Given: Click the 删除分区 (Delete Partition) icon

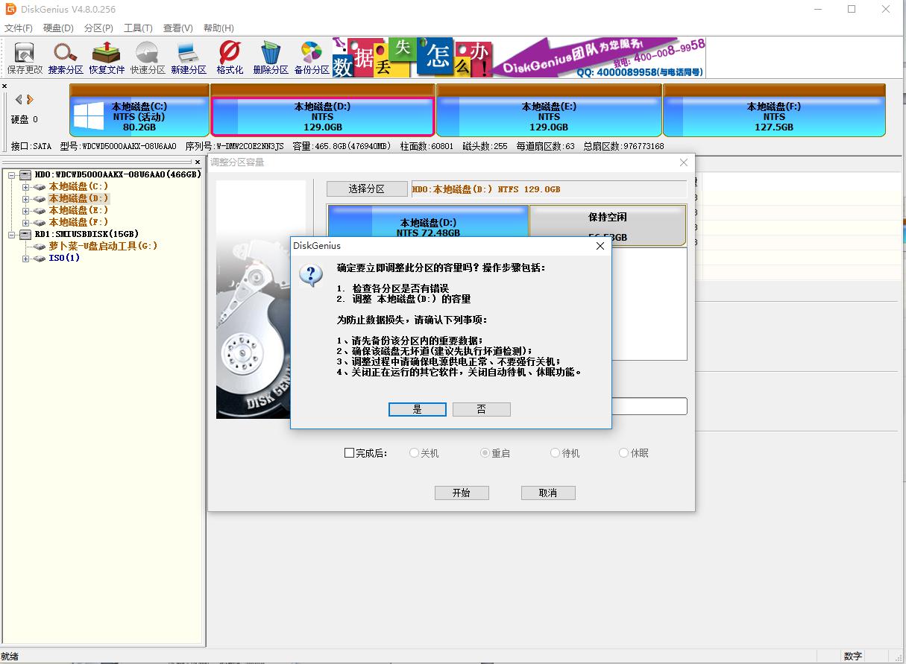Looking at the screenshot, I should pyautogui.click(x=271, y=57).
